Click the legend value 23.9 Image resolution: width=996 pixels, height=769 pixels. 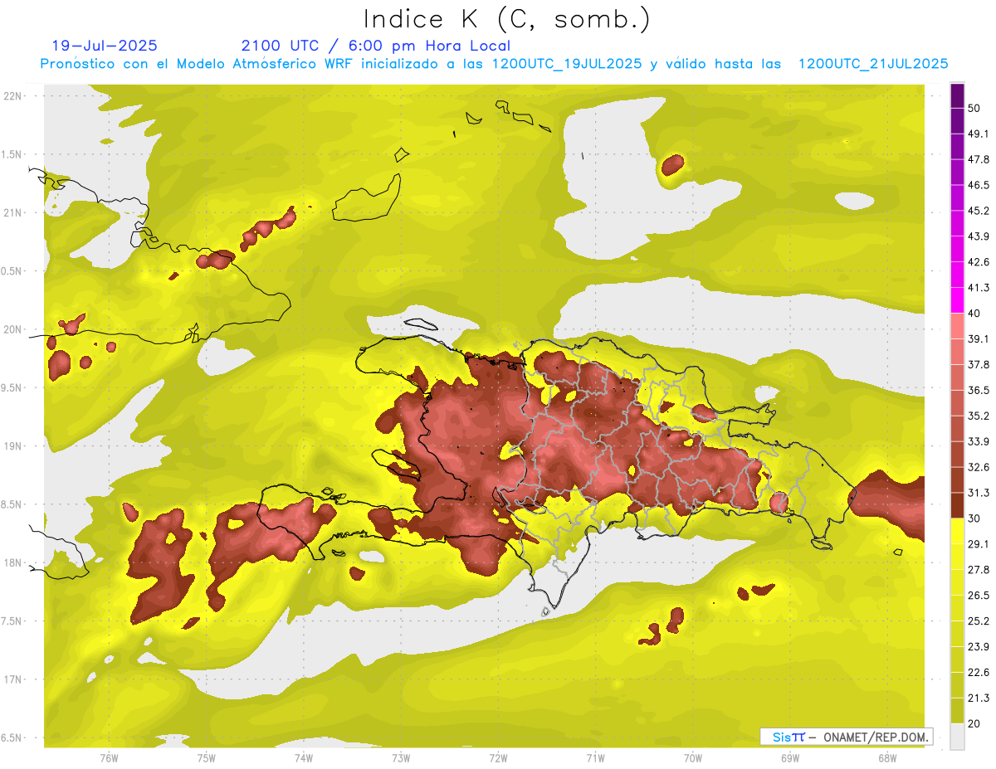pos(978,647)
